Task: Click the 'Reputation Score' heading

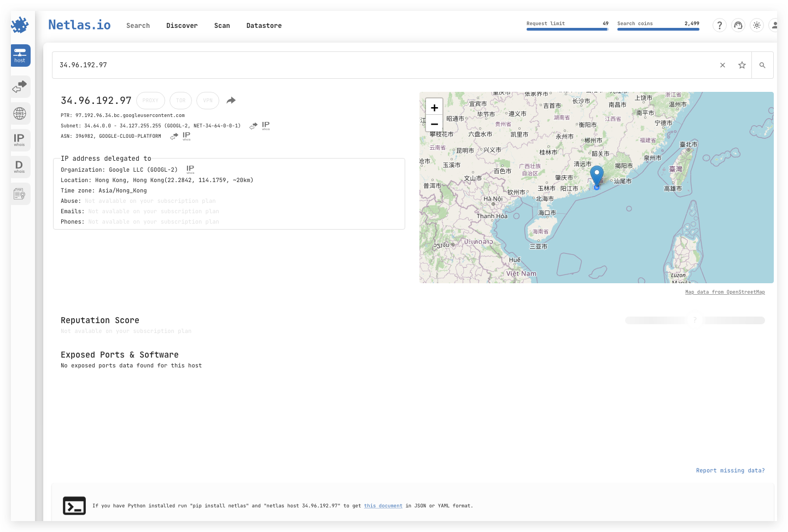Action: click(x=100, y=320)
